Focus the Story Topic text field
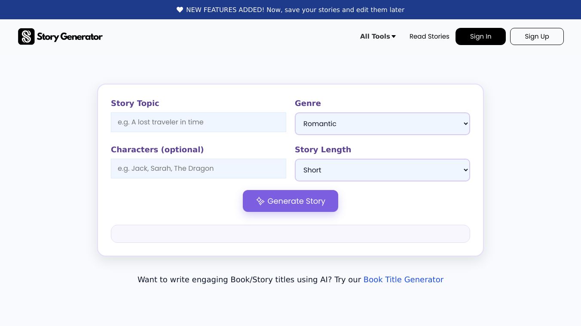581x326 pixels. pyautogui.click(x=198, y=122)
